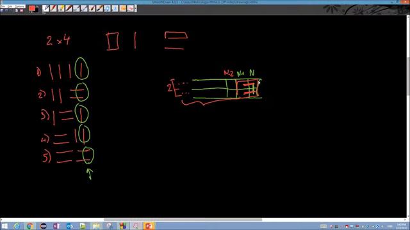The image size is (410, 230).
Task: Click the horizontal scrollbar thumb
Action: click(x=183, y=220)
